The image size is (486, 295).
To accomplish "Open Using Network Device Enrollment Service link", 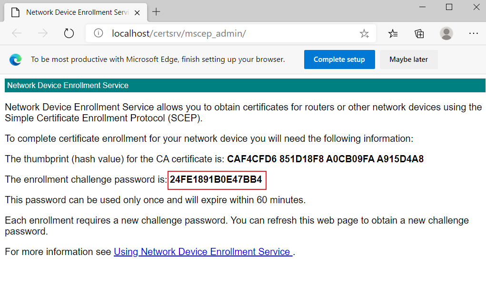I will [x=203, y=252].
